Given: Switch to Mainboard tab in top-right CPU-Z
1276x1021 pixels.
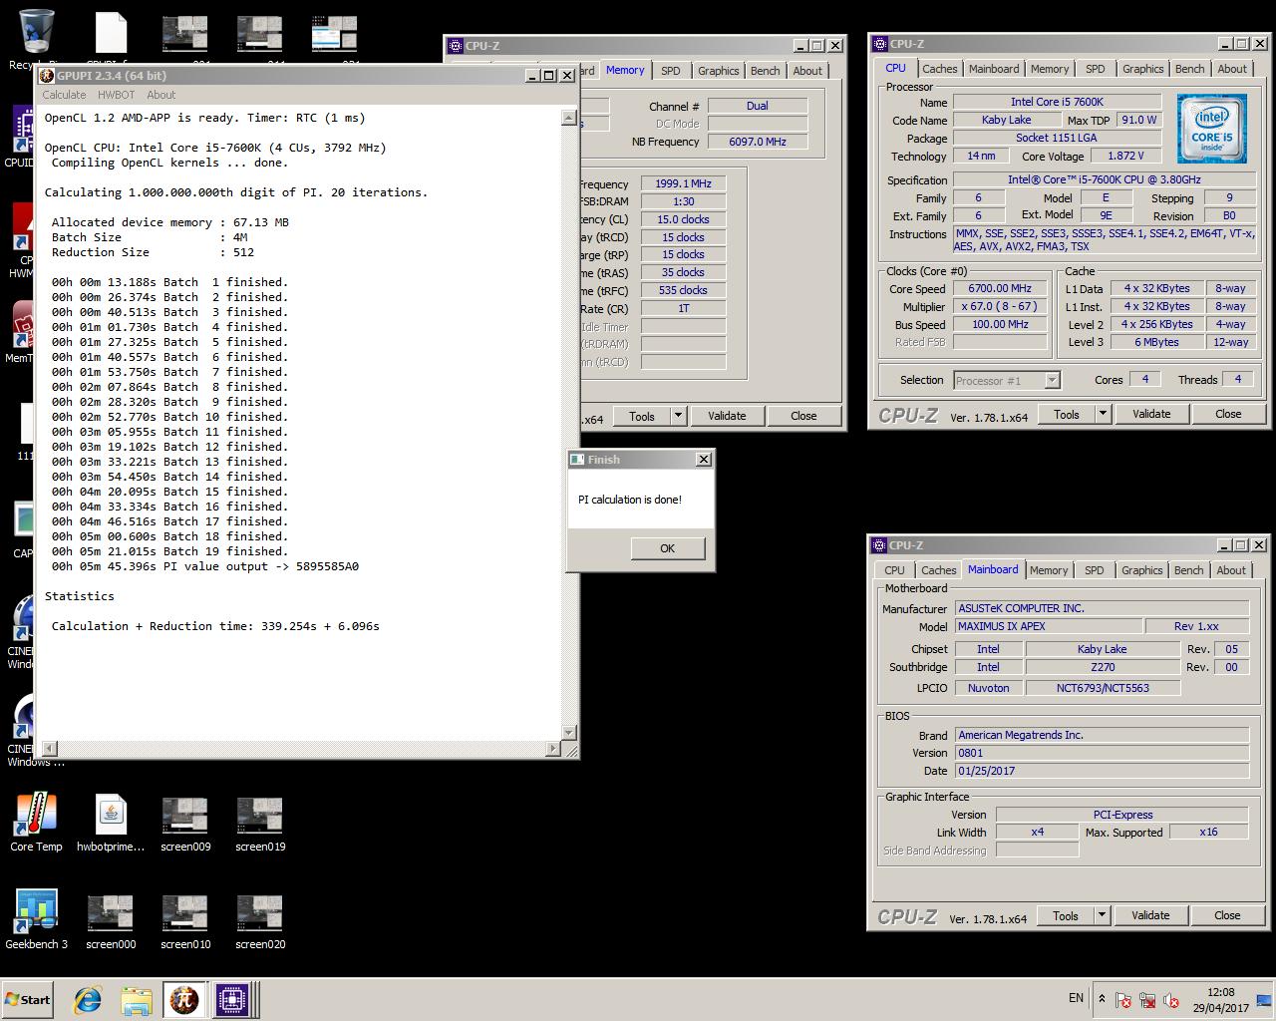Looking at the screenshot, I should click(994, 69).
